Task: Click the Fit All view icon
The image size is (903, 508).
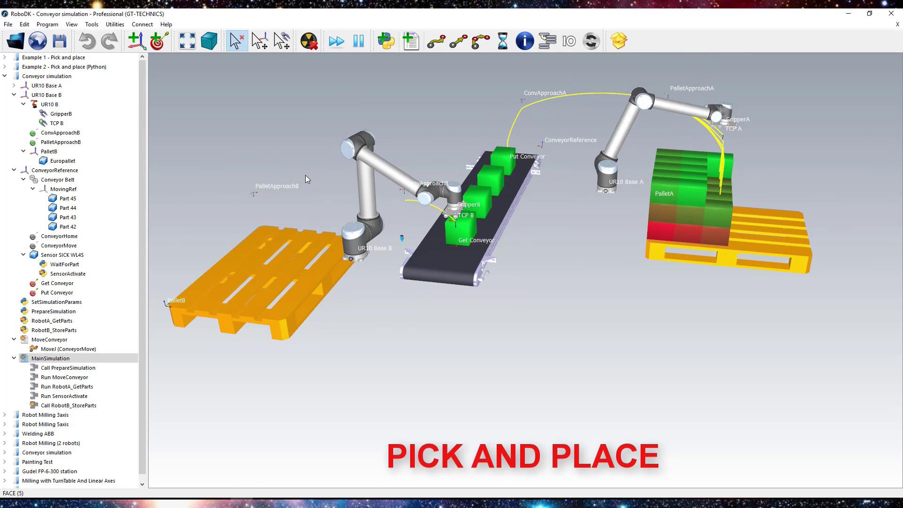Action: pyautogui.click(x=187, y=41)
